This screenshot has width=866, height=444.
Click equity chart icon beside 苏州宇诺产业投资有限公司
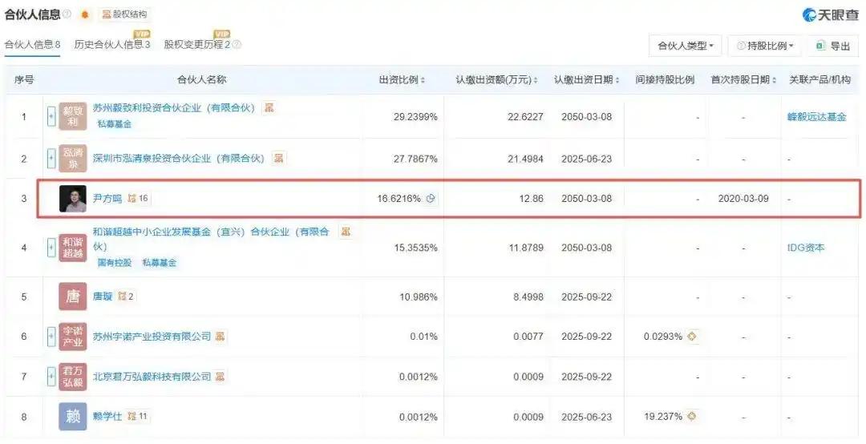tap(221, 337)
